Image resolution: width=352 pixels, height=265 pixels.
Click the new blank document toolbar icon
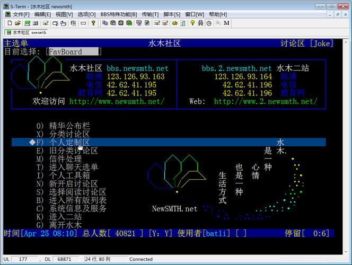pos(10,23)
